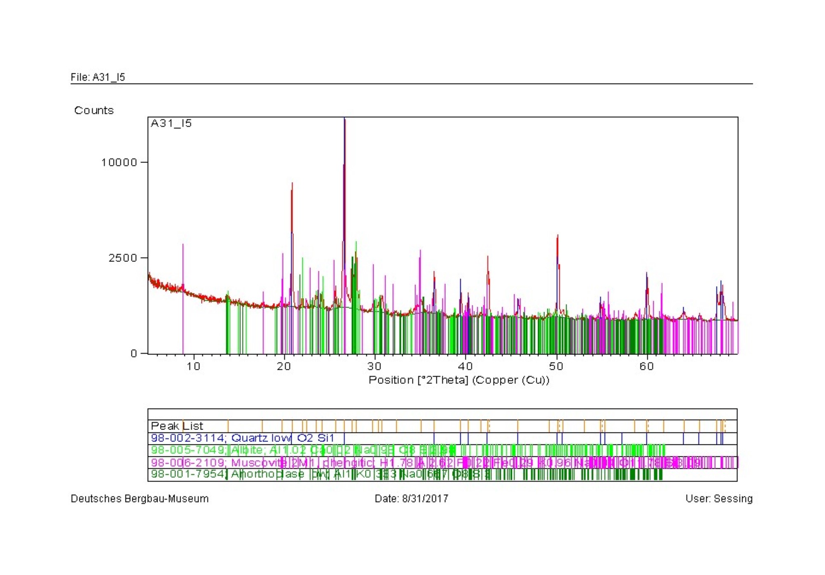Click the A31_I5 title inside the plot
The image size is (825, 575).
click(x=171, y=123)
